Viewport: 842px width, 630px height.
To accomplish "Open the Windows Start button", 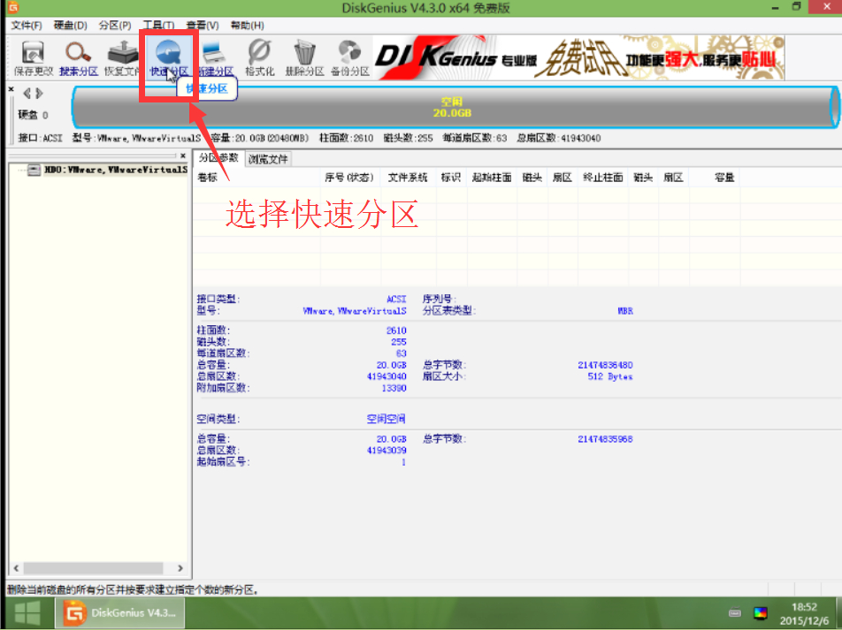I will click(x=27, y=613).
